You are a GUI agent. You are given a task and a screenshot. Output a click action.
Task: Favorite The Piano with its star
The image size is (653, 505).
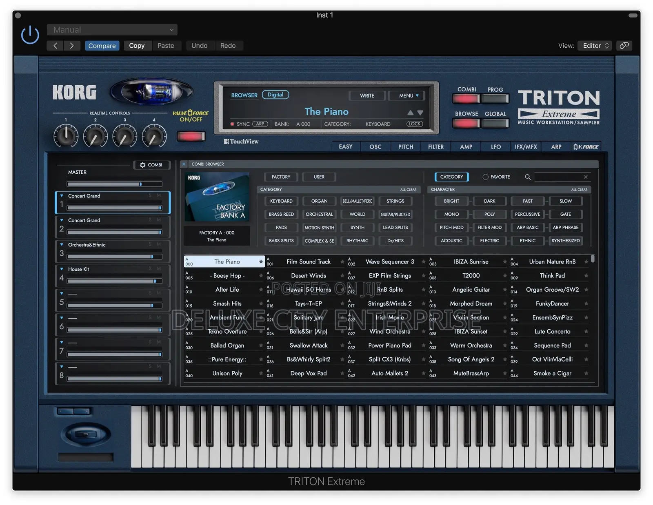coord(261,261)
